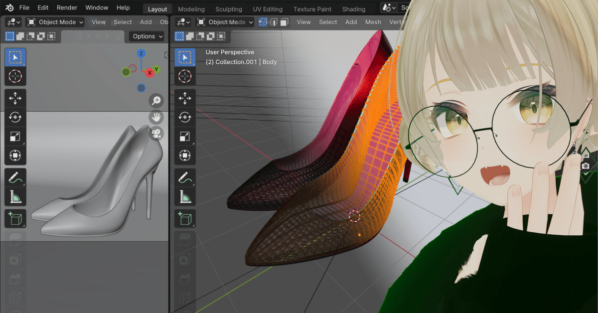Switch to the UV Editing workspace tab
The height and width of the screenshot is (313, 598).
point(268,9)
